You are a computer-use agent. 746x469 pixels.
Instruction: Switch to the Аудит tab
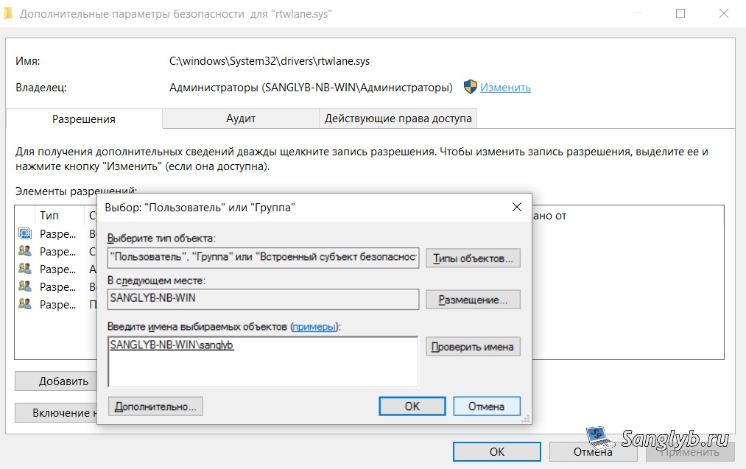[241, 119]
